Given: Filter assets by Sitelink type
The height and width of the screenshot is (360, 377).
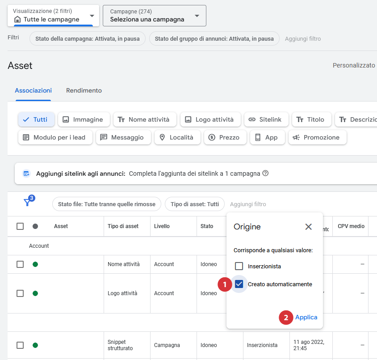Looking at the screenshot, I should pyautogui.click(x=266, y=119).
